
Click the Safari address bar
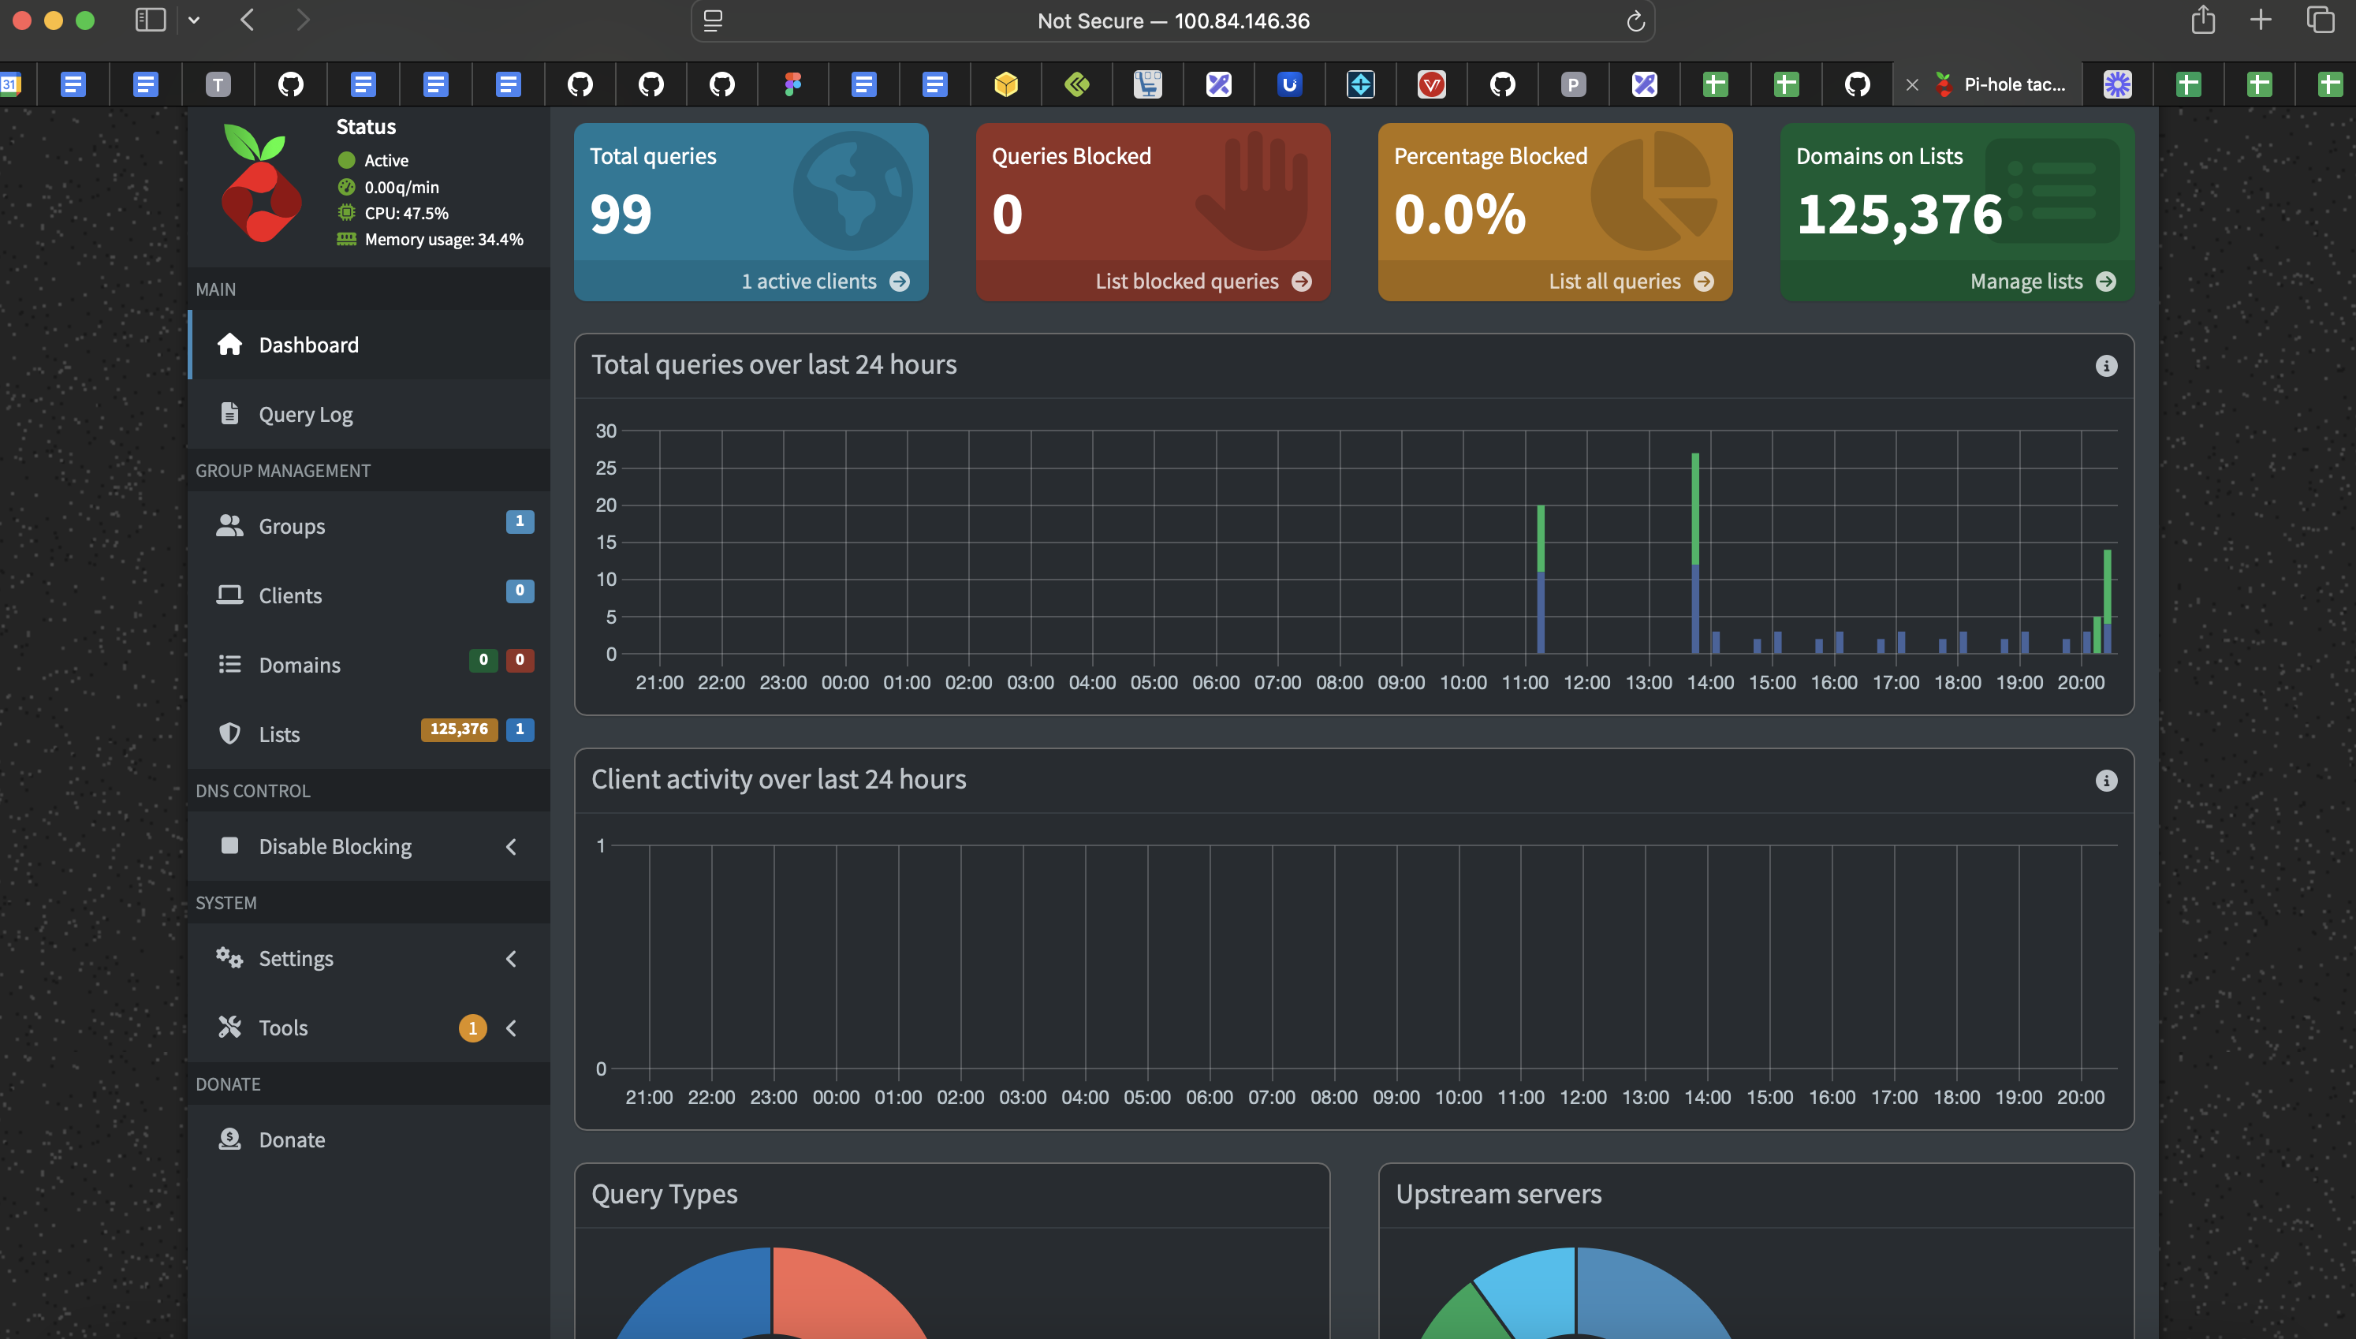tap(1173, 21)
